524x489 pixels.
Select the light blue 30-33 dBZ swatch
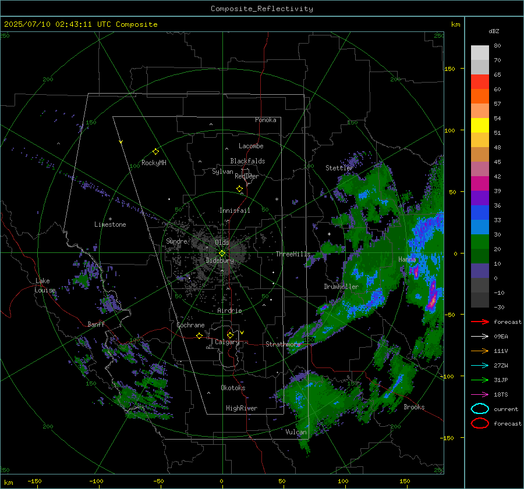point(480,227)
